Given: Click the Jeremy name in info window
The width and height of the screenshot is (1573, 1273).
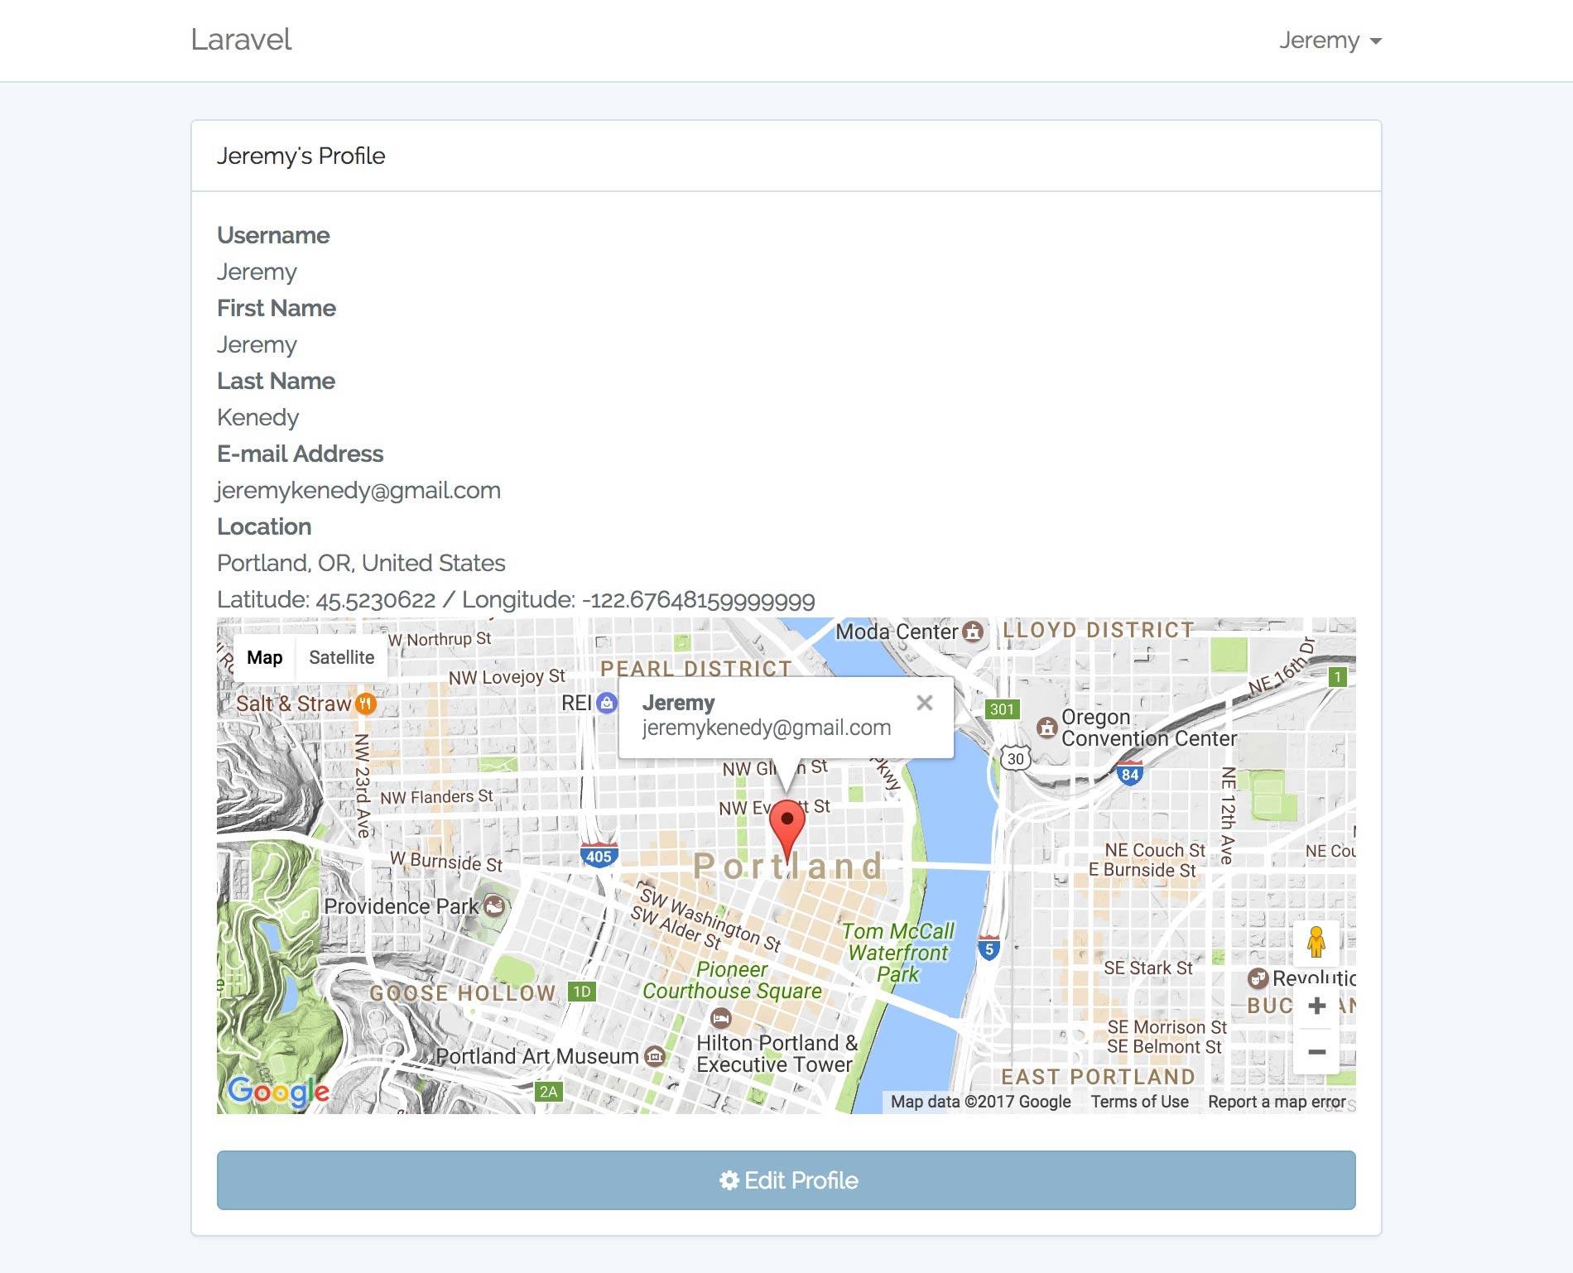Looking at the screenshot, I should coord(678,703).
